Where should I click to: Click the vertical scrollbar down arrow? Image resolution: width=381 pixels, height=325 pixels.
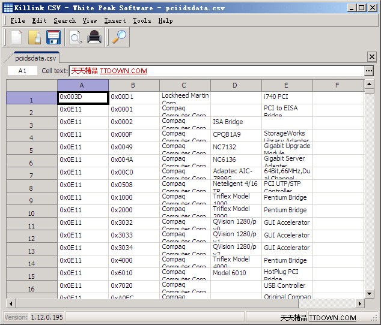(369, 294)
